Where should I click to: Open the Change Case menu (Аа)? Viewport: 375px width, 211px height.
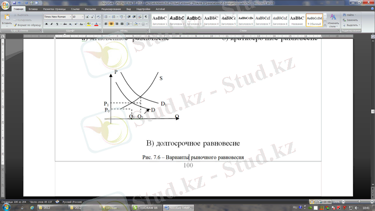pos(82,24)
